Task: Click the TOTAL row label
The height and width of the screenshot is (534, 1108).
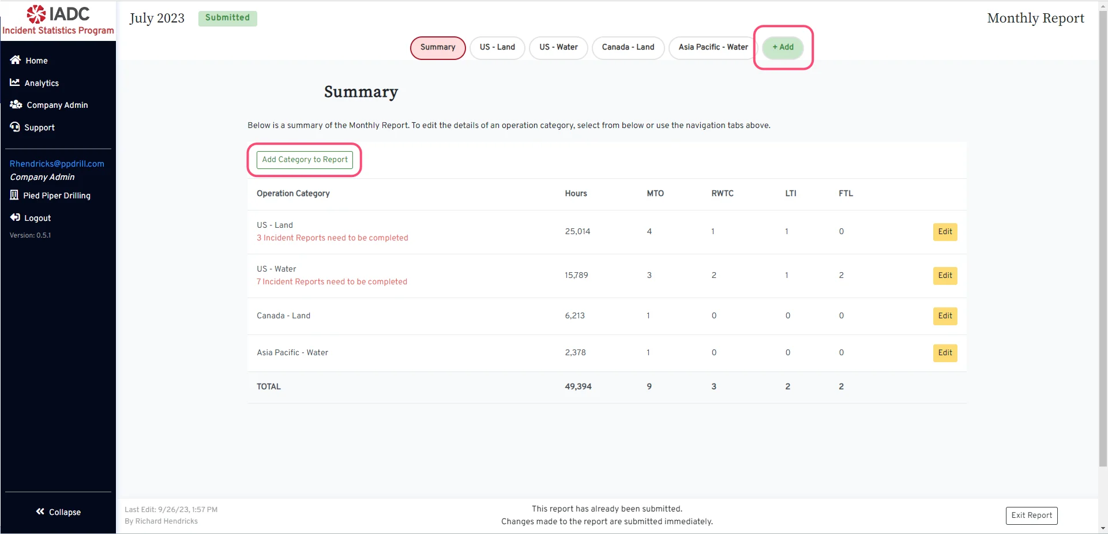Action: point(269,387)
